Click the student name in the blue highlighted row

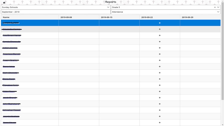tap(11, 23)
